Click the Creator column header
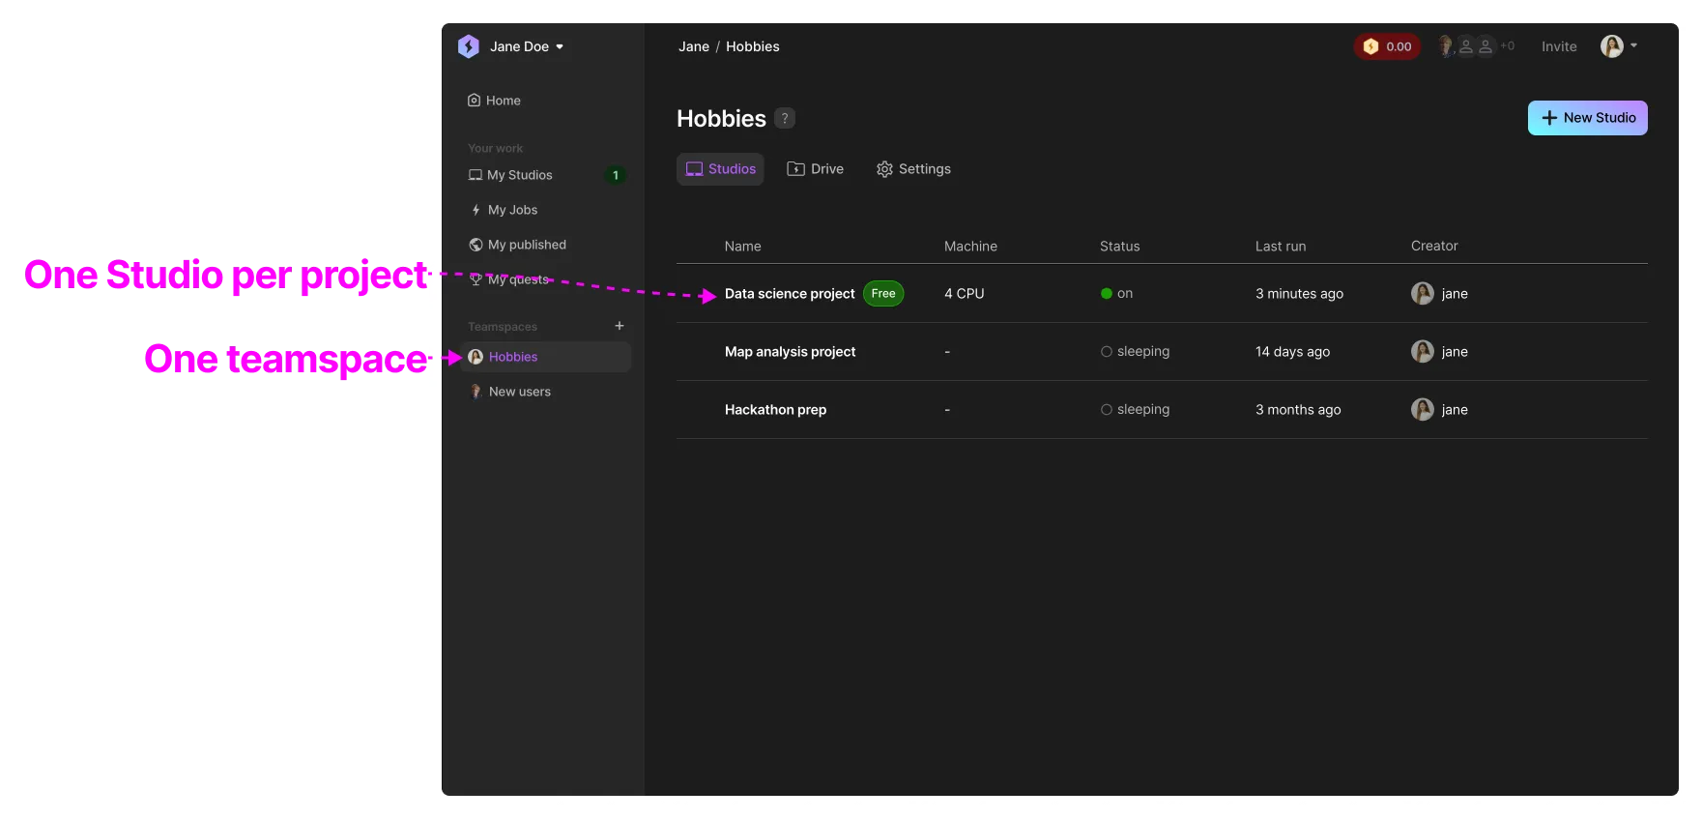The height and width of the screenshot is (819, 1702). click(1434, 247)
